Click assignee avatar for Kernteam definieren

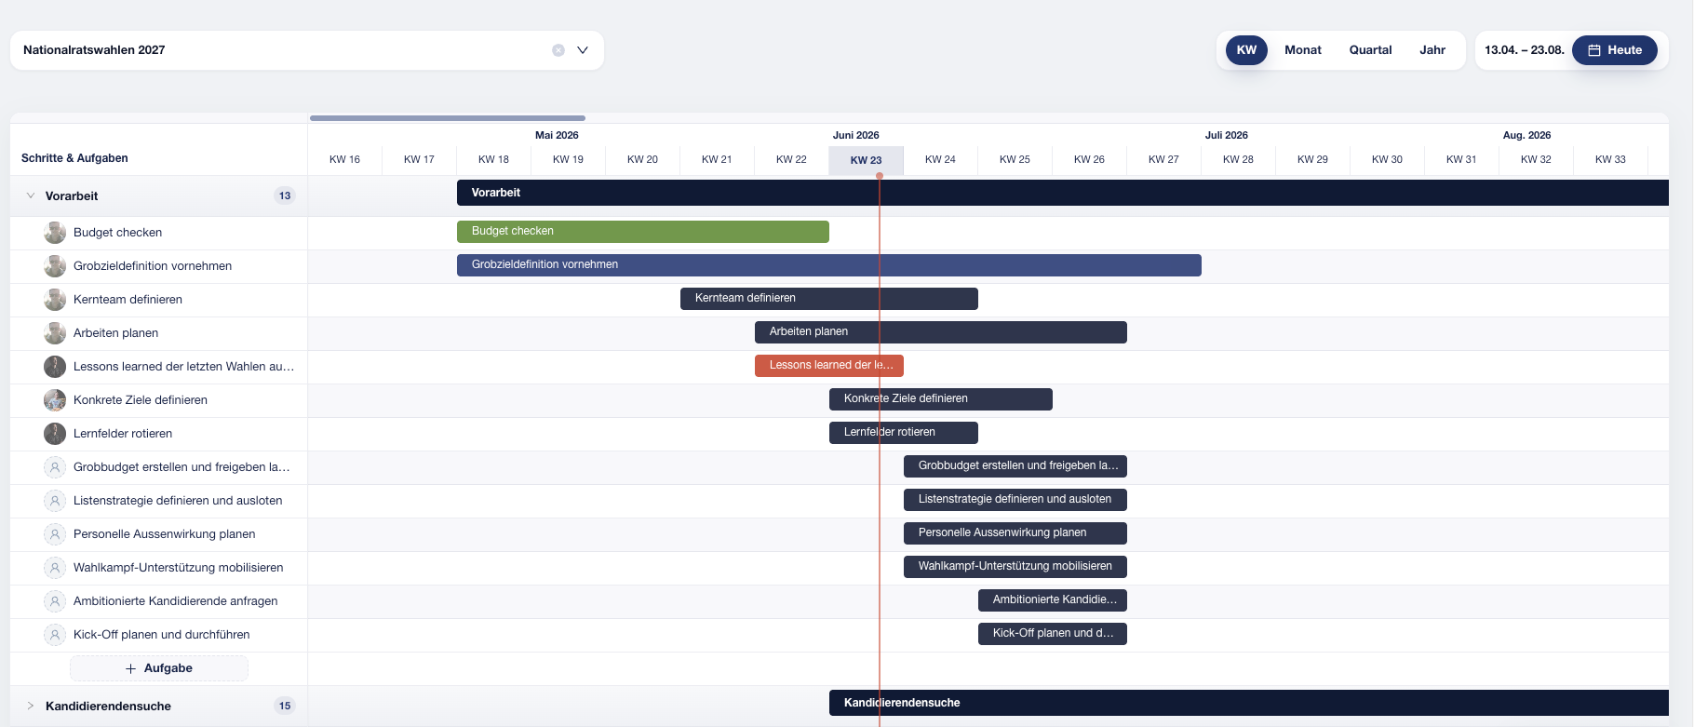coord(55,300)
